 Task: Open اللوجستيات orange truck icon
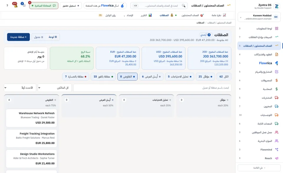[277, 115]
